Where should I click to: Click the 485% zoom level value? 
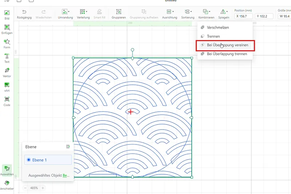(x=34, y=188)
